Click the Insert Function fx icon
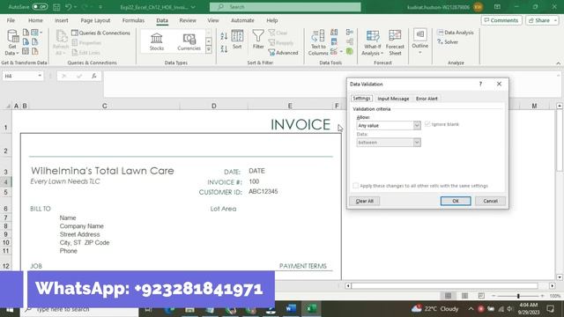Screen dimensions: 564x317 point(94,76)
